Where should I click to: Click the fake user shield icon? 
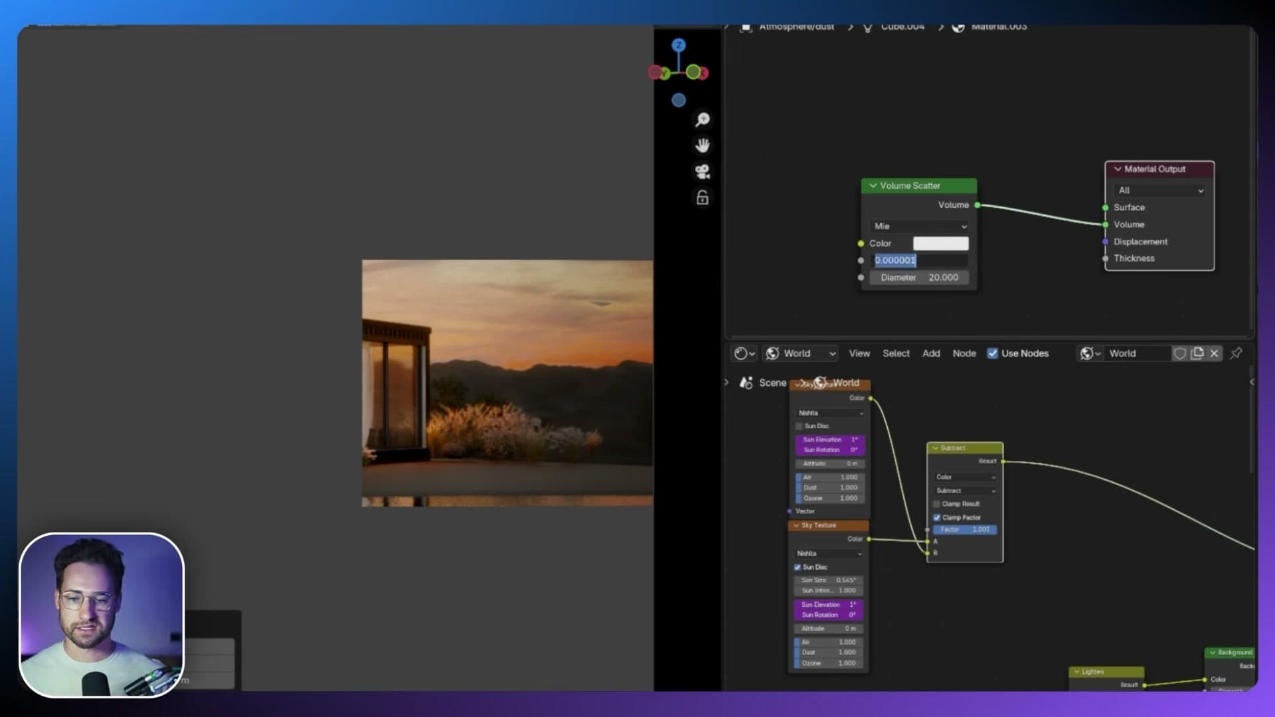pyautogui.click(x=1179, y=354)
